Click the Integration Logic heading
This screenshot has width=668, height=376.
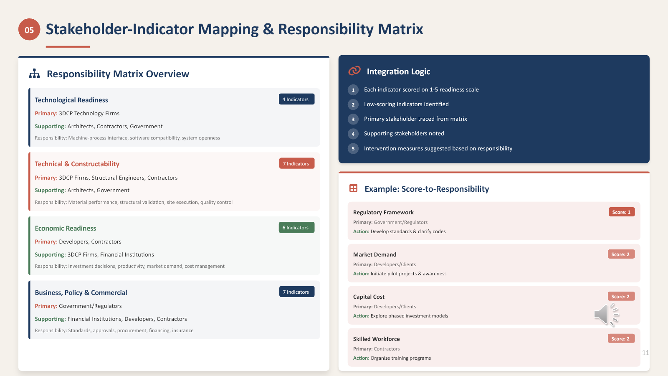(398, 71)
